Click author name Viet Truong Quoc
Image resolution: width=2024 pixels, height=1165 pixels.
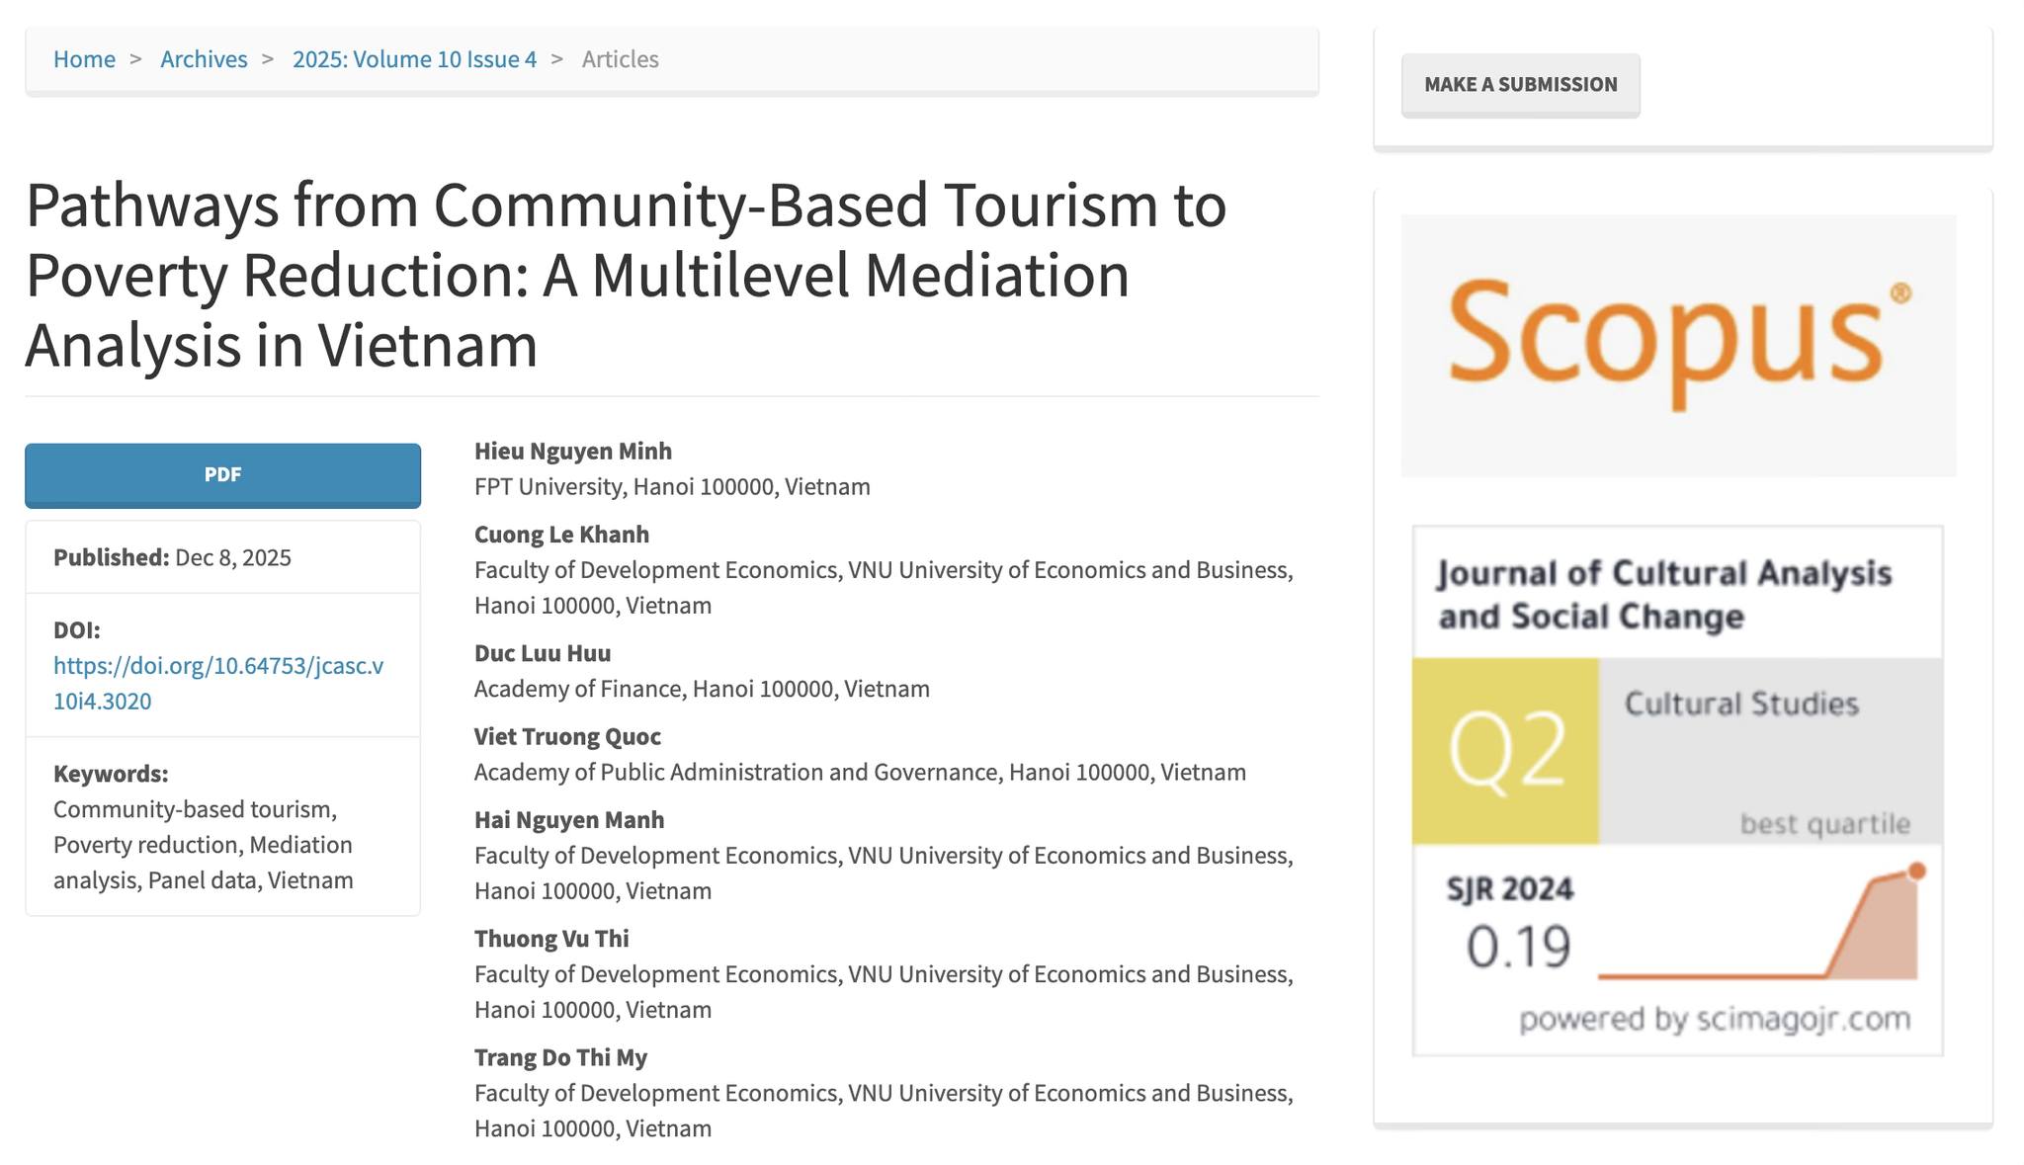(x=567, y=736)
